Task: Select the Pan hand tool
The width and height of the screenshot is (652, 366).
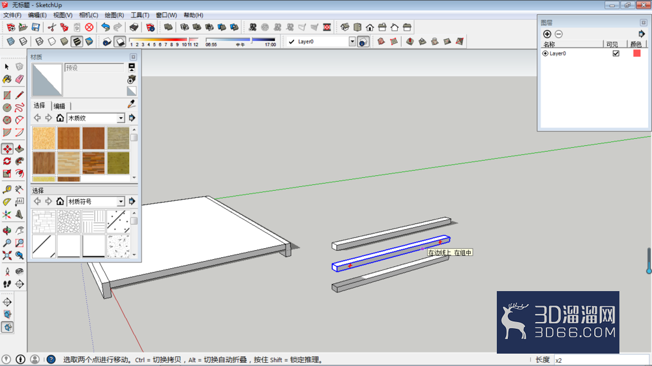Action: [19, 230]
